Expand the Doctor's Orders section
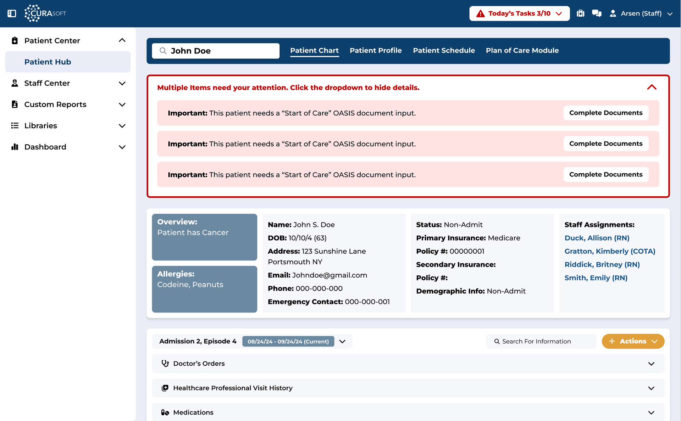The width and height of the screenshot is (681, 421). click(651, 364)
